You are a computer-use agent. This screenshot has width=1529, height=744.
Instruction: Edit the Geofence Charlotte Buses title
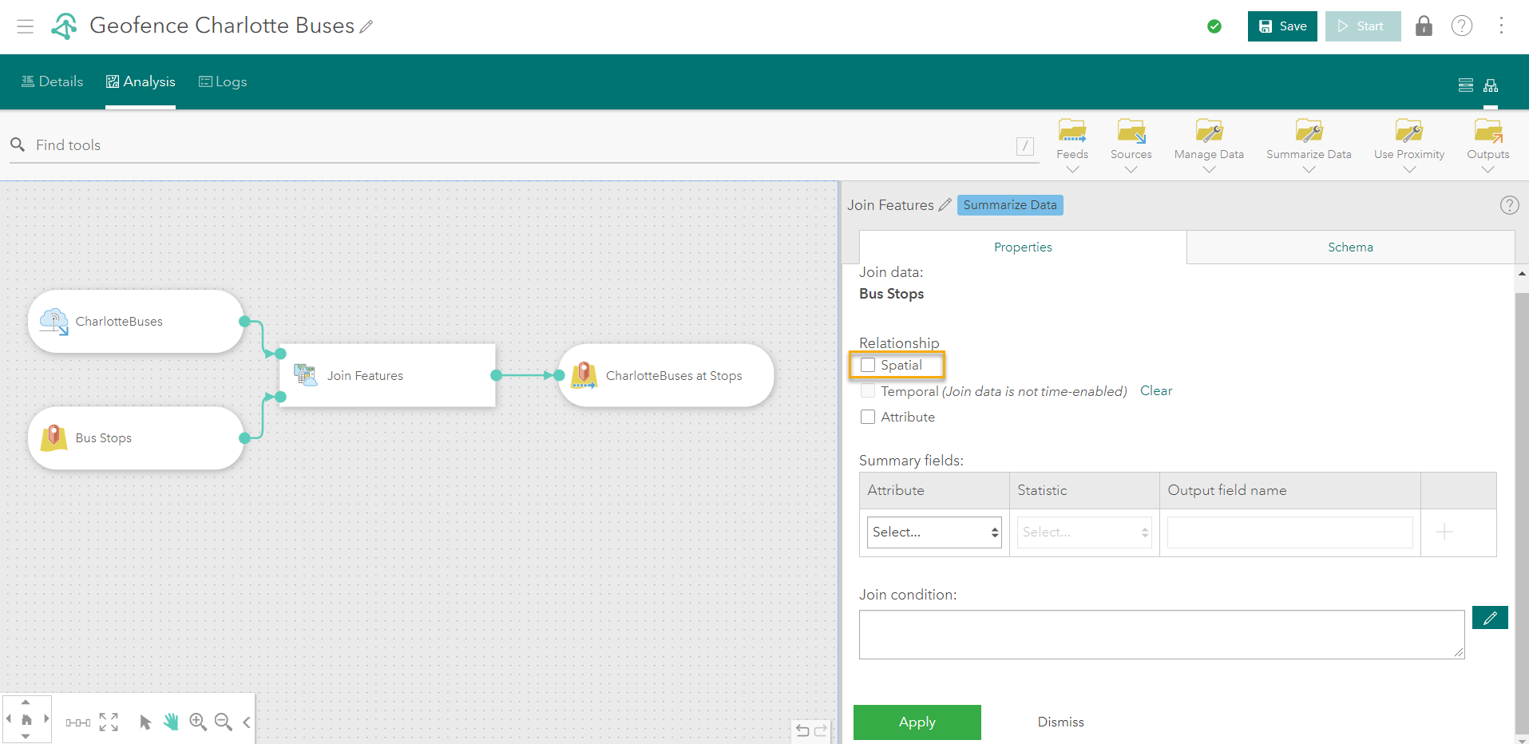click(366, 26)
